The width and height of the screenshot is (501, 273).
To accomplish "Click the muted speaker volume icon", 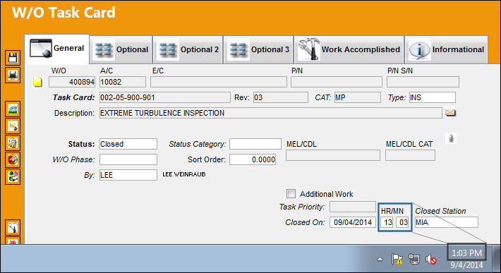I will [x=430, y=259].
